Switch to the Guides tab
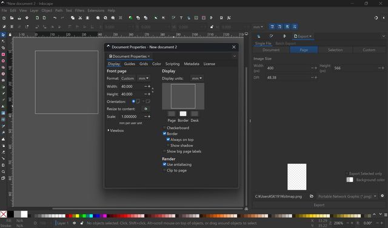The width and height of the screenshot is (388, 228). click(129, 64)
